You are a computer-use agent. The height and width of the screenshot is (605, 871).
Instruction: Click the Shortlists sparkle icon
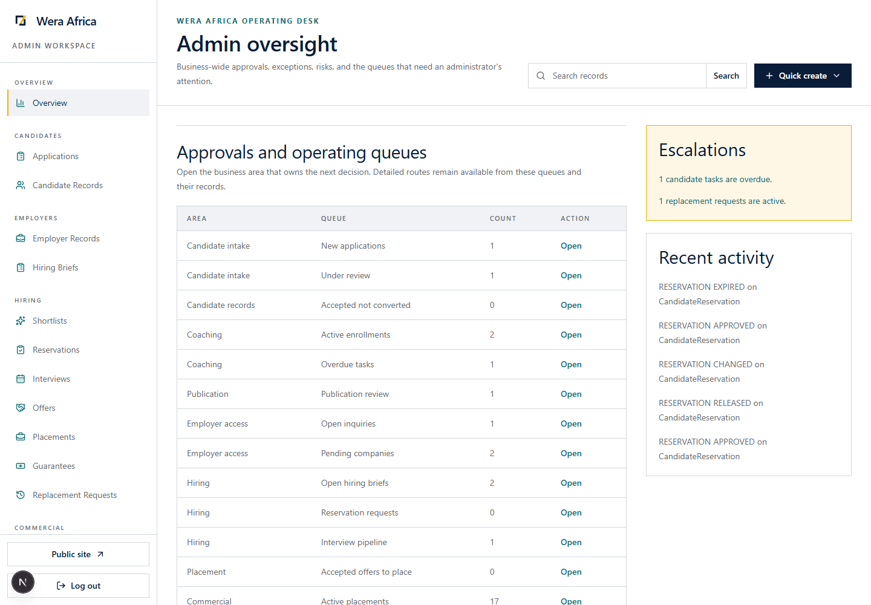(x=21, y=321)
